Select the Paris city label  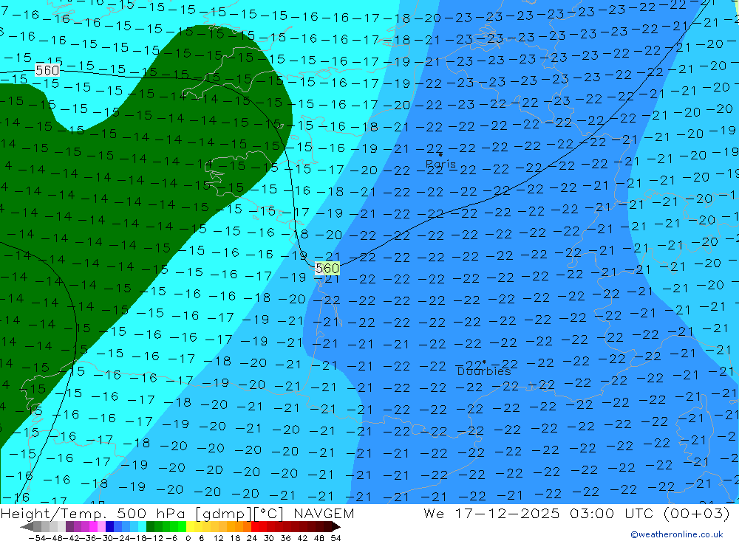pyautogui.click(x=440, y=165)
